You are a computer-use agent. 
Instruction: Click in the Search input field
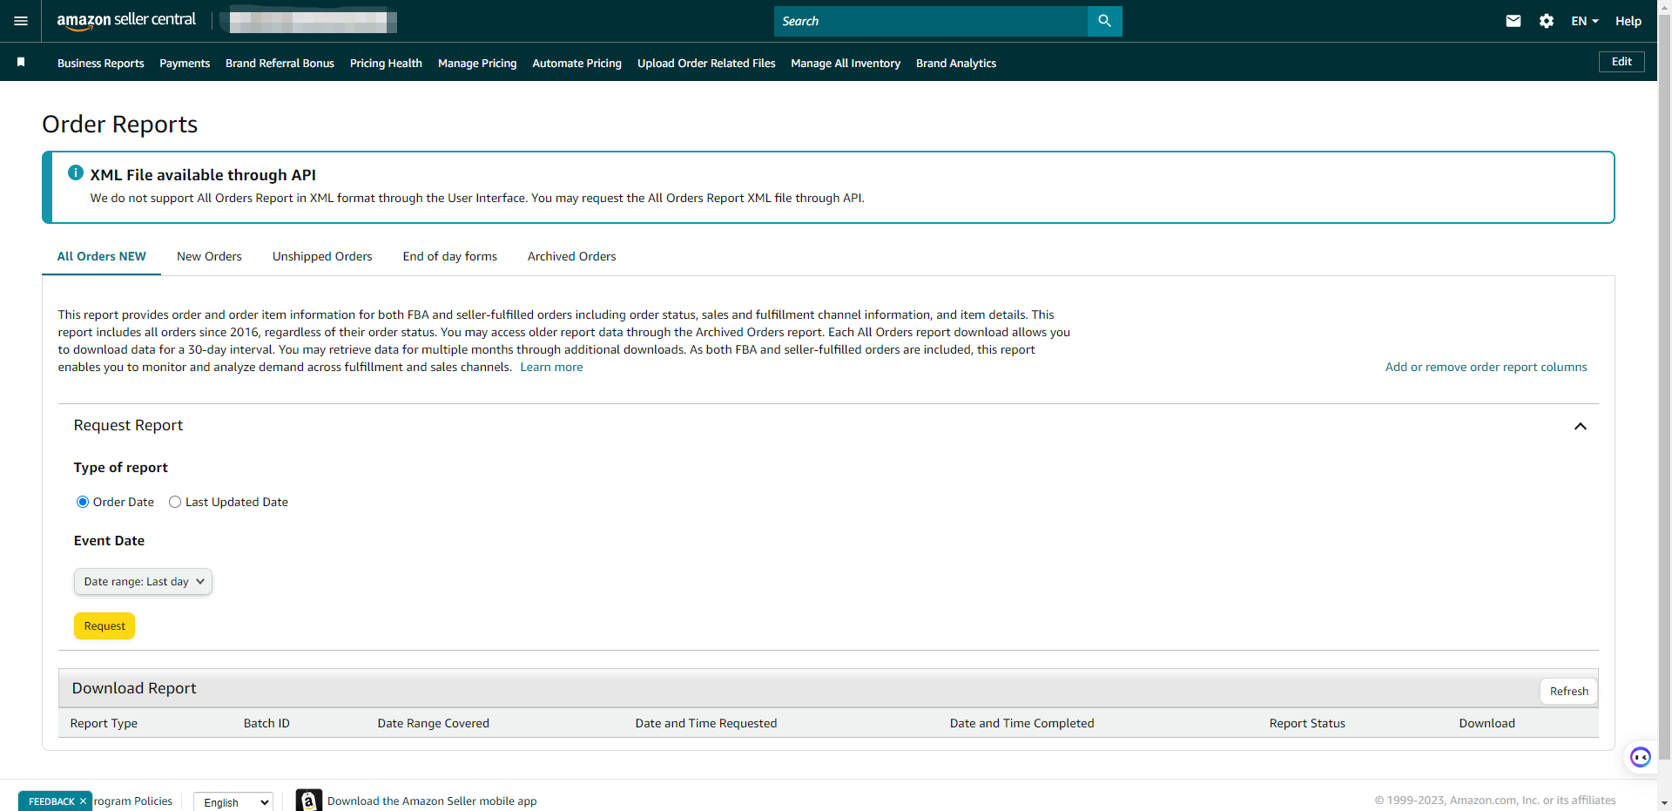pos(930,21)
